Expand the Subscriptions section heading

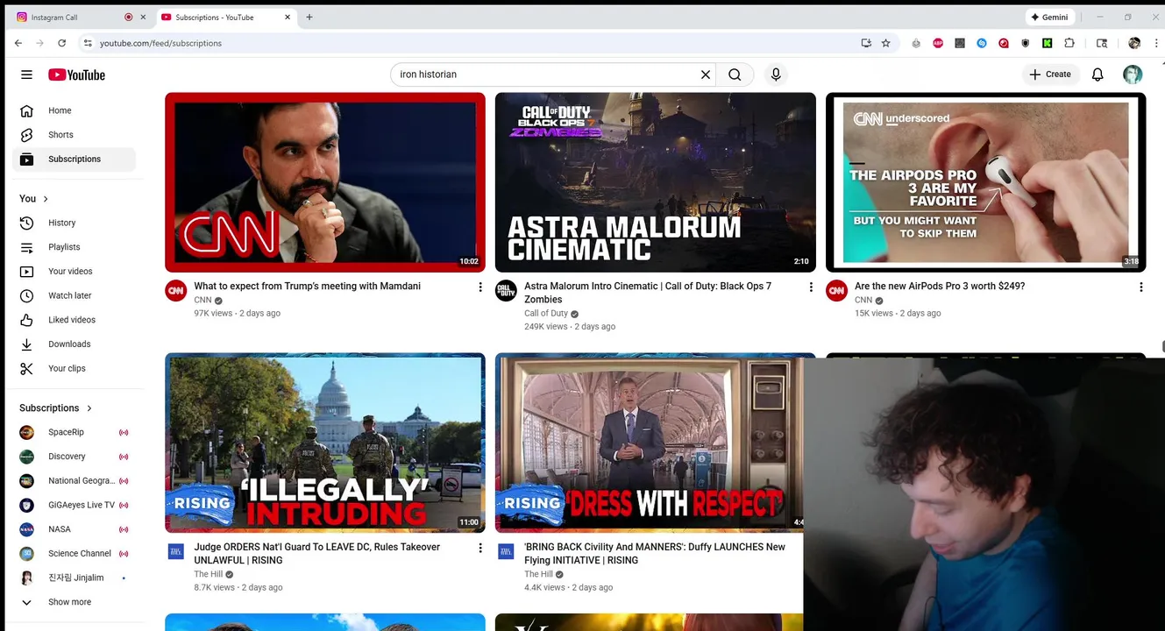click(56, 408)
